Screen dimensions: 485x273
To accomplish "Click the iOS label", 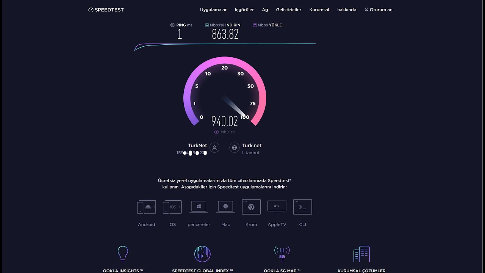I will coord(172,224).
